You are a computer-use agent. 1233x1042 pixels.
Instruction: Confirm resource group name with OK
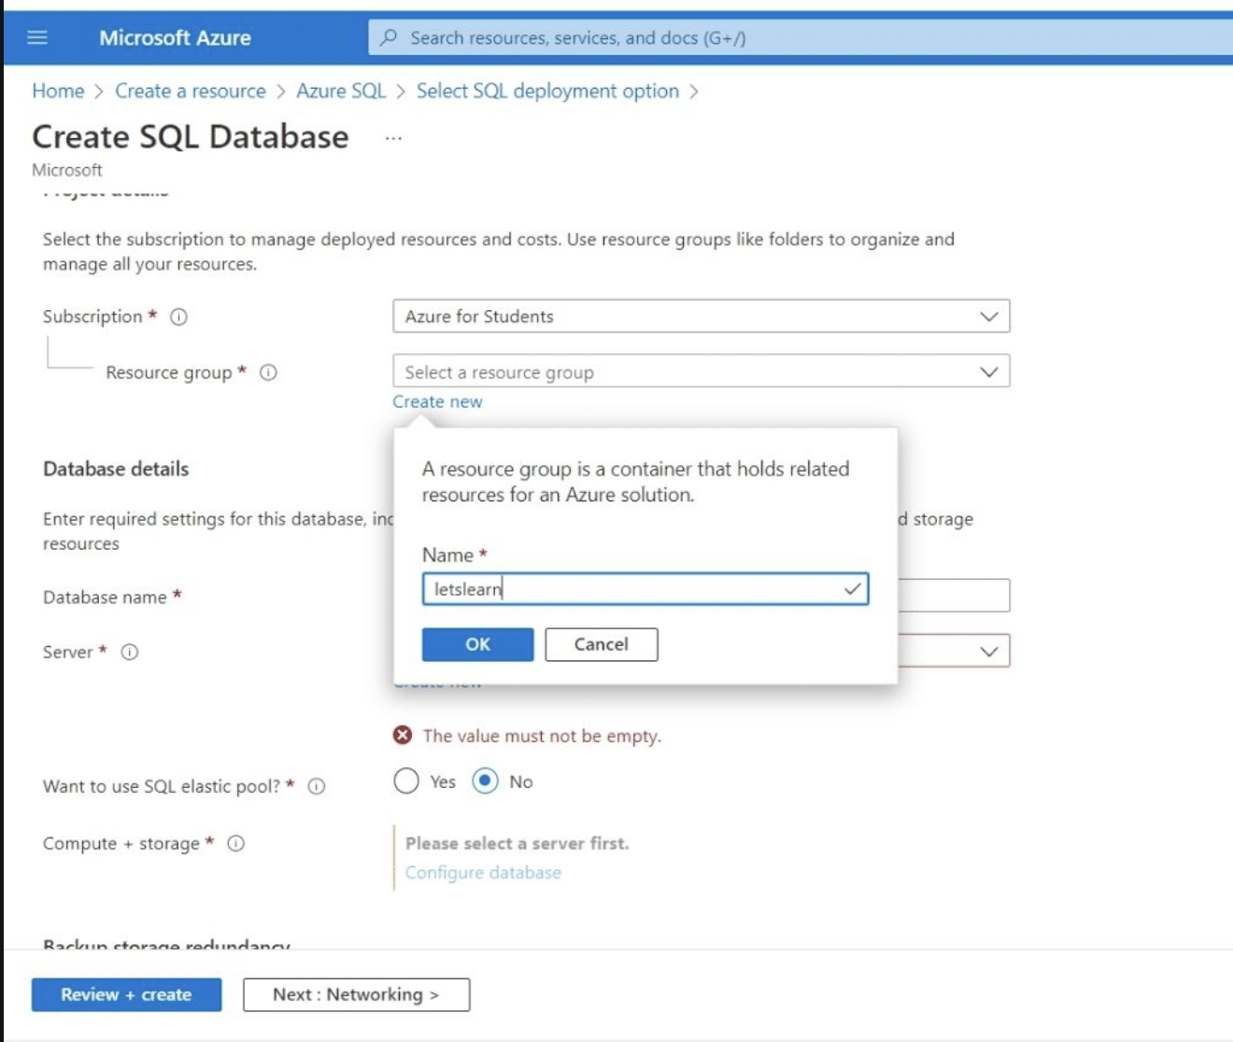click(477, 644)
